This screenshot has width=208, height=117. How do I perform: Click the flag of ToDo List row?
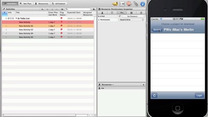pos(61,18)
